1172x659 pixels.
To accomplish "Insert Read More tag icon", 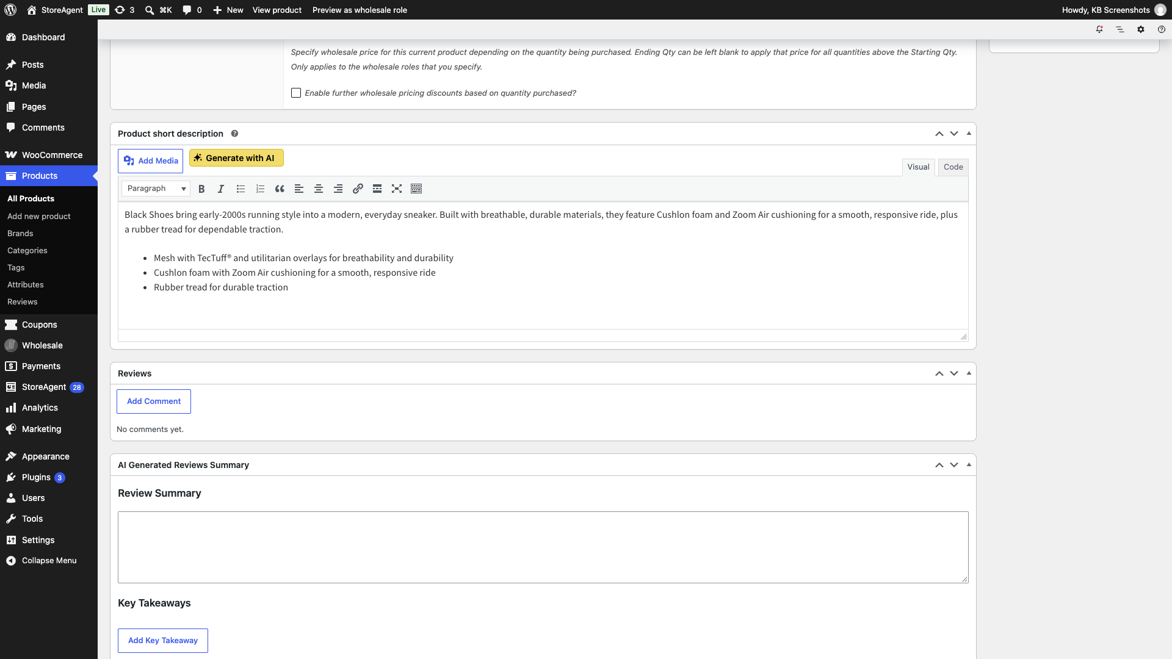I will click(377, 189).
